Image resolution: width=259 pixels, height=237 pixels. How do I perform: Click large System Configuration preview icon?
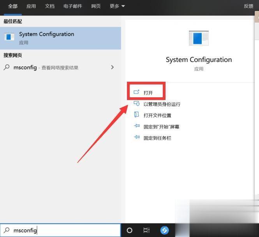tap(199, 38)
